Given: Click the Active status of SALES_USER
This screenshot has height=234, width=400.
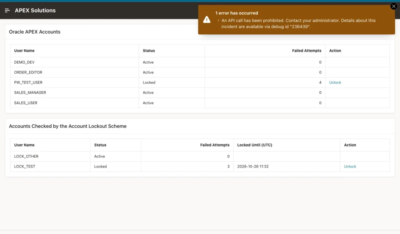Looking at the screenshot, I should (148, 103).
